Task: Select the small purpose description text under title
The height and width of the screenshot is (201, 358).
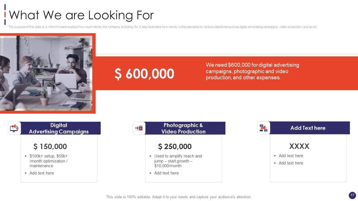Action: [x=162, y=27]
